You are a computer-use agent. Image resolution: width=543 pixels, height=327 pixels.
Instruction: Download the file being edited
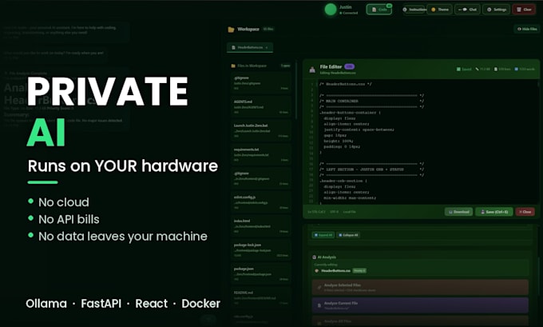point(458,212)
